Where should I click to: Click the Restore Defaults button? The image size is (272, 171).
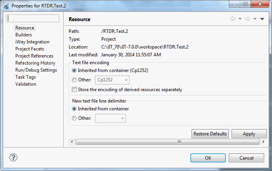pos(210,134)
